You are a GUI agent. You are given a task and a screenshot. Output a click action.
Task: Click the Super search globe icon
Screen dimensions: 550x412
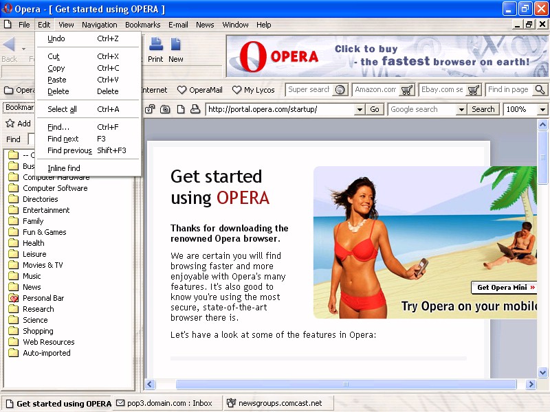point(340,90)
